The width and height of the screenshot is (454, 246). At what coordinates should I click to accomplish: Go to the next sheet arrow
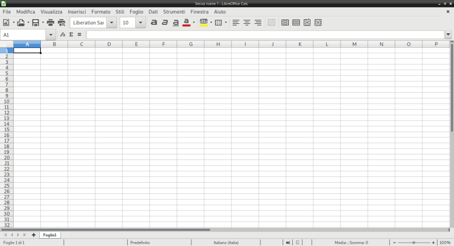tap(18, 235)
